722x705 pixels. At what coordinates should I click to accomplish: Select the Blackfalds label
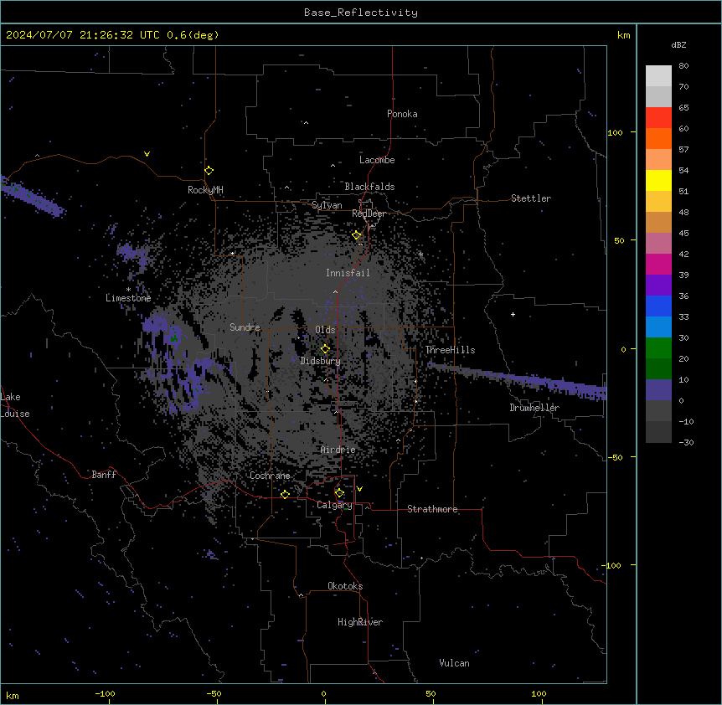[369, 187]
